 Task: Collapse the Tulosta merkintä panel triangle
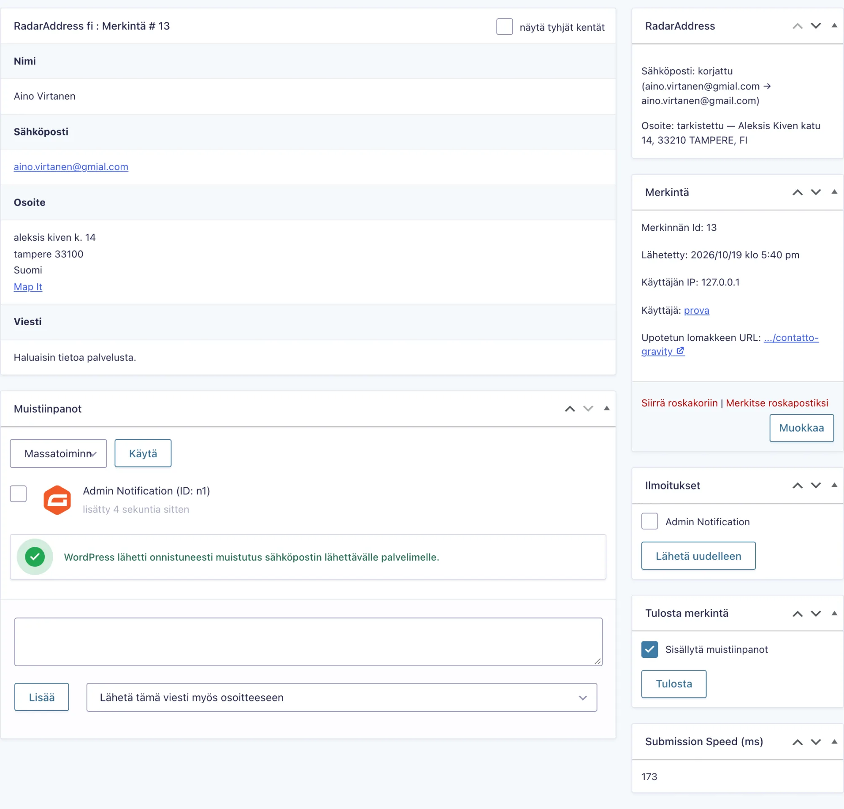point(834,613)
